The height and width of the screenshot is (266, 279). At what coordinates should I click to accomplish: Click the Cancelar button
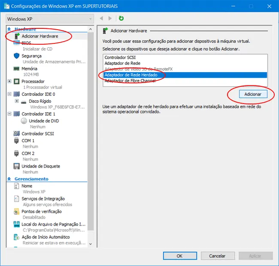click(218, 256)
